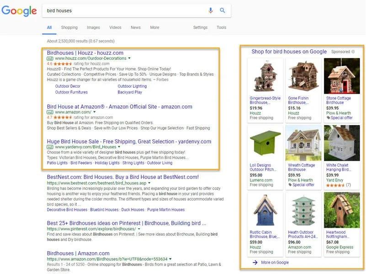Open the More search options menu
366x274 pixels.
coord(154,27)
